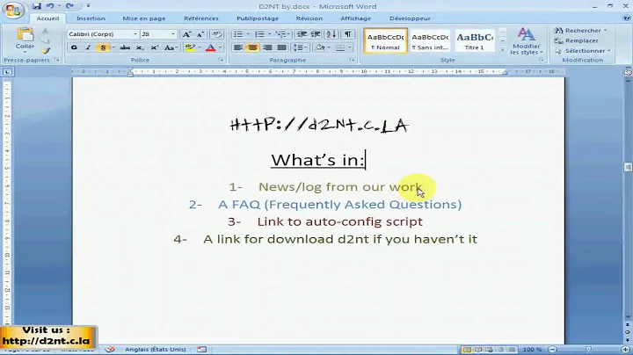Open the Office button menu
The image size is (633, 355).
12,10
